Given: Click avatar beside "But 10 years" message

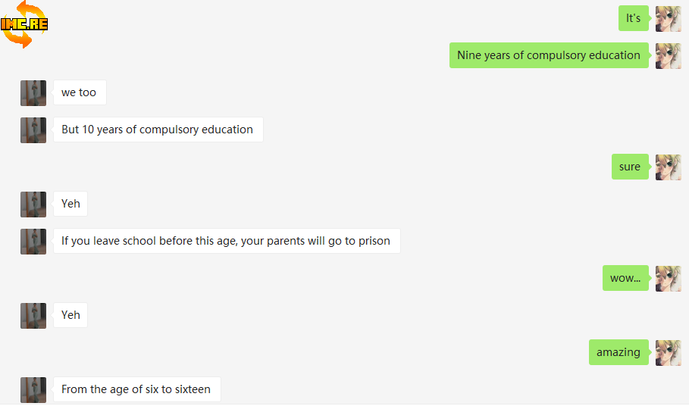Looking at the screenshot, I should click(x=33, y=130).
